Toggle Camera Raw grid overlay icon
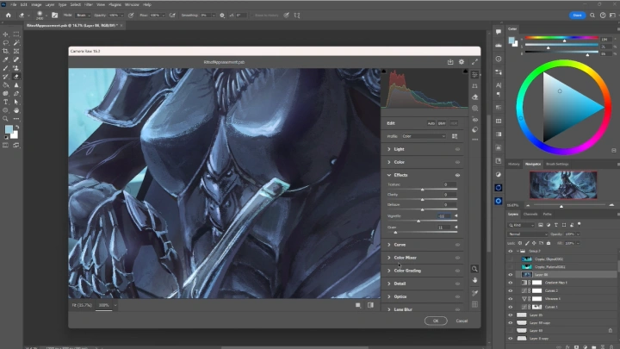The width and height of the screenshot is (620, 349). (x=474, y=304)
